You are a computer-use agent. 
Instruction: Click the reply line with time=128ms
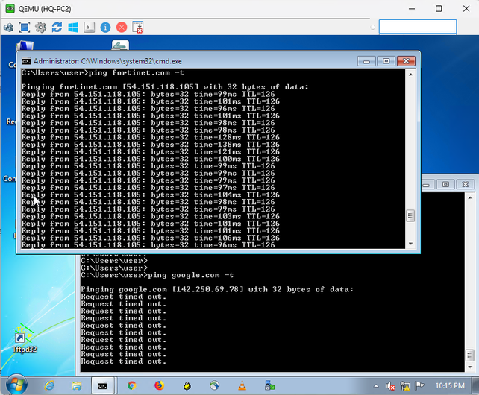(x=150, y=137)
